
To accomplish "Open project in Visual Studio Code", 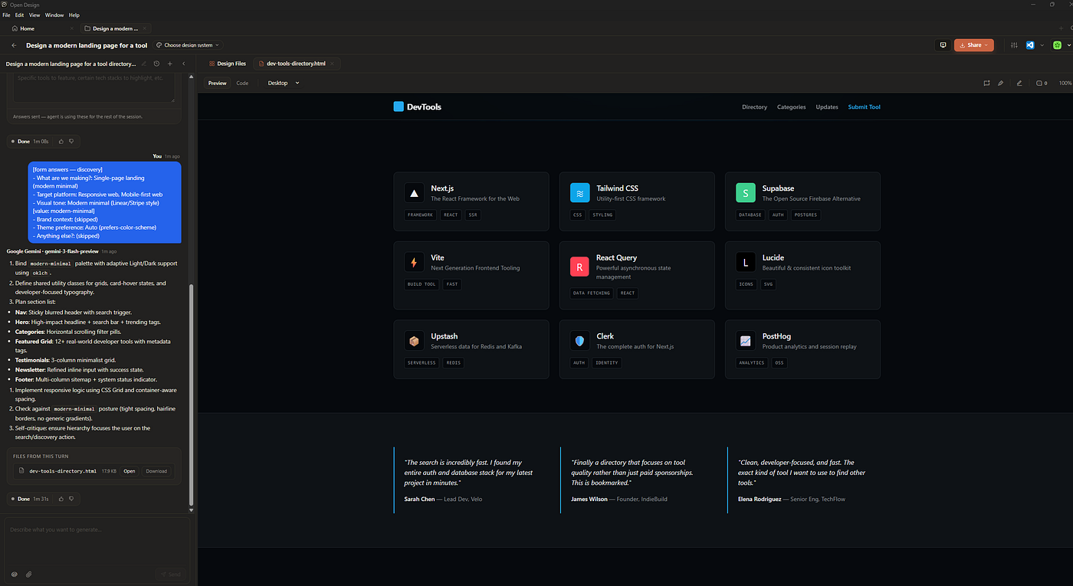I will coord(1030,45).
